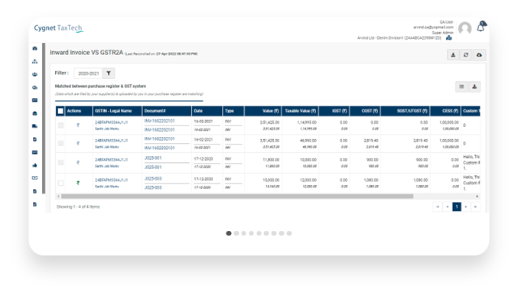The width and height of the screenshot is (518, 296).
Task: Select the last carousel dot
Action: (x=289, y=233)
